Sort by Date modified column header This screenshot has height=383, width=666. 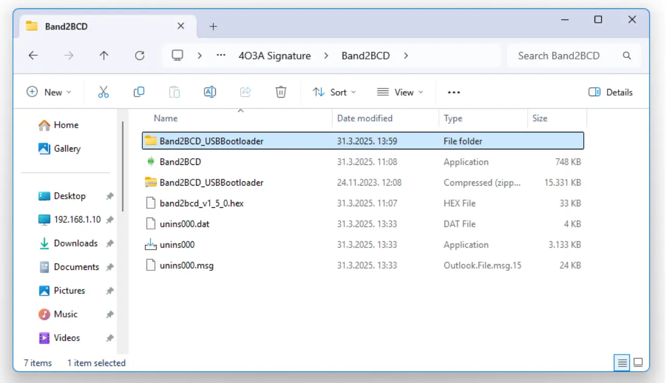click(365, 118)
